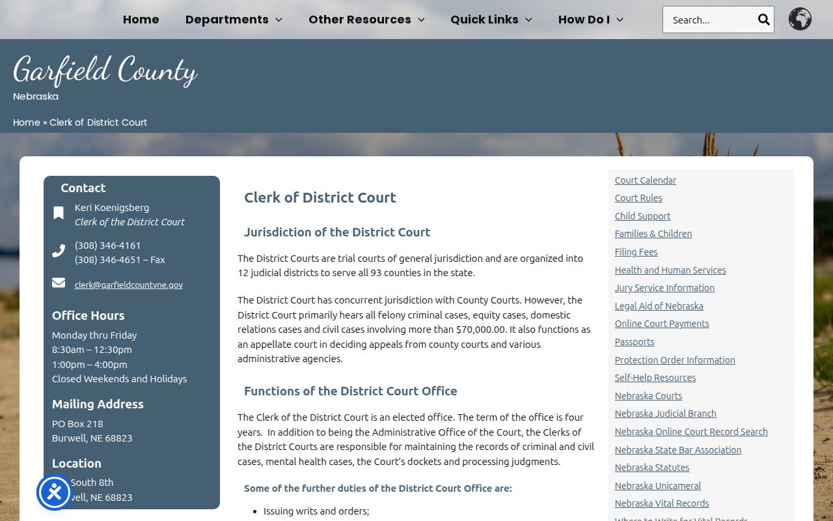Open the accessibility widget icon
This screenshot has height=521, width=833.
pyautogui.click(x=54, y=492)
